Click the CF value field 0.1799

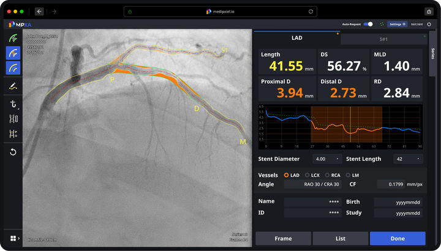[391, 184]
